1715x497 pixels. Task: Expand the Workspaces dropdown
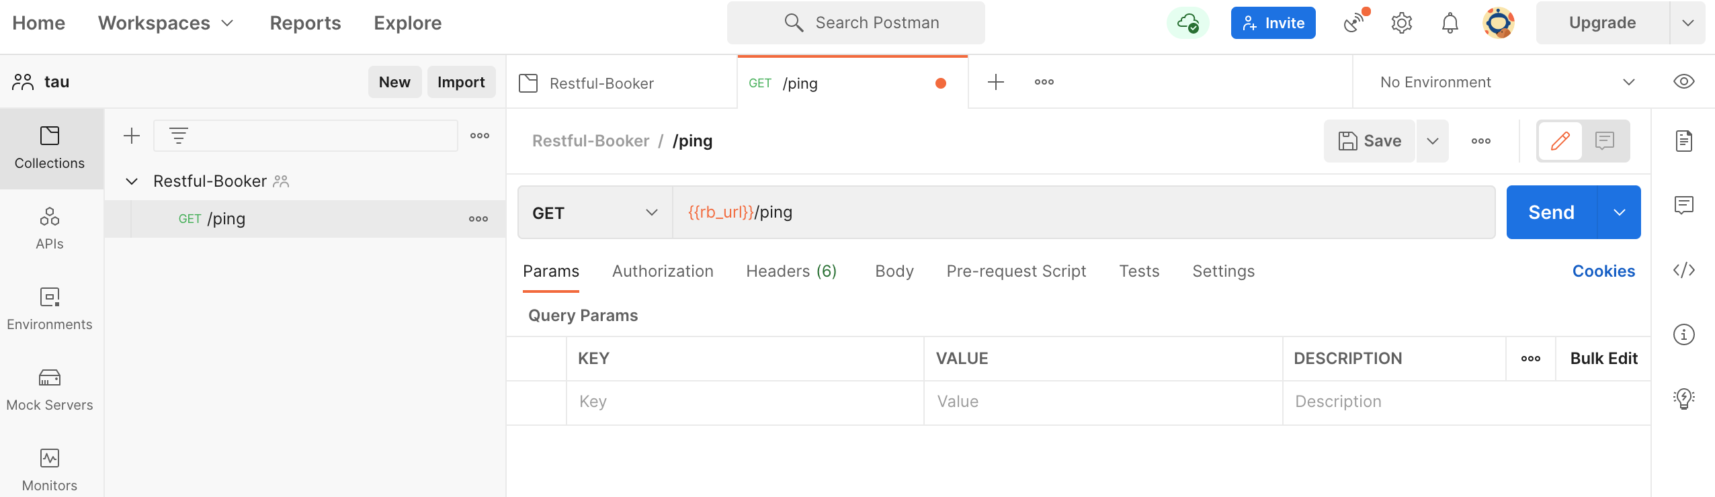point(166,23)
